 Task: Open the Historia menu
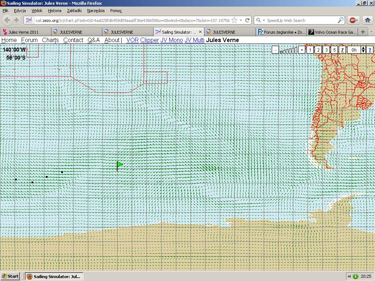pos(55,11)
